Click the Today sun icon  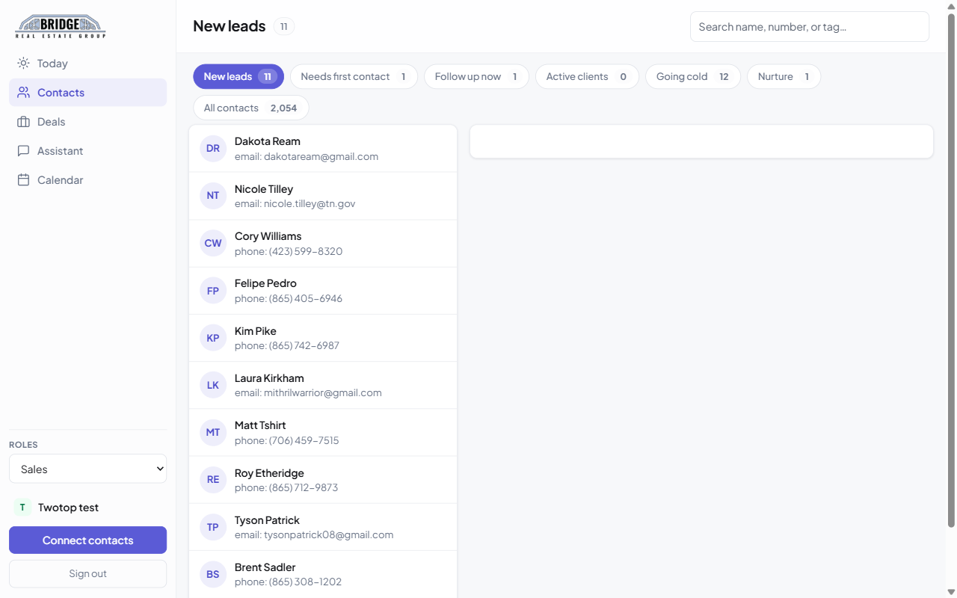23,64
